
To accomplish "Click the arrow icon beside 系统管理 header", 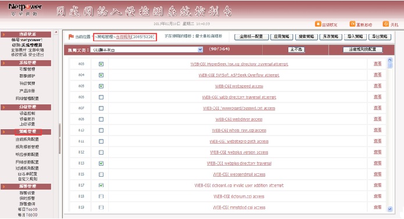I will [x=3, y=63].
